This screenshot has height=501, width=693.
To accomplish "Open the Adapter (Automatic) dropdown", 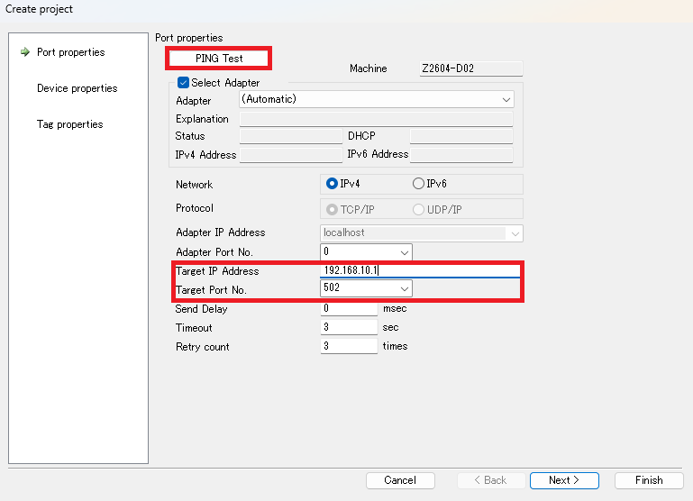I will (376, 99).
